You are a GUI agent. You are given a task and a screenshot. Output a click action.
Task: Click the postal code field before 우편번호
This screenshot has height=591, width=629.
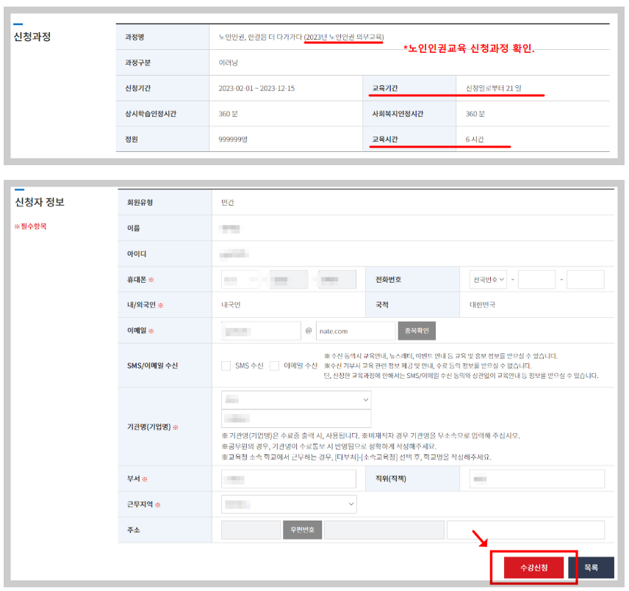click(x=251, y=529)
